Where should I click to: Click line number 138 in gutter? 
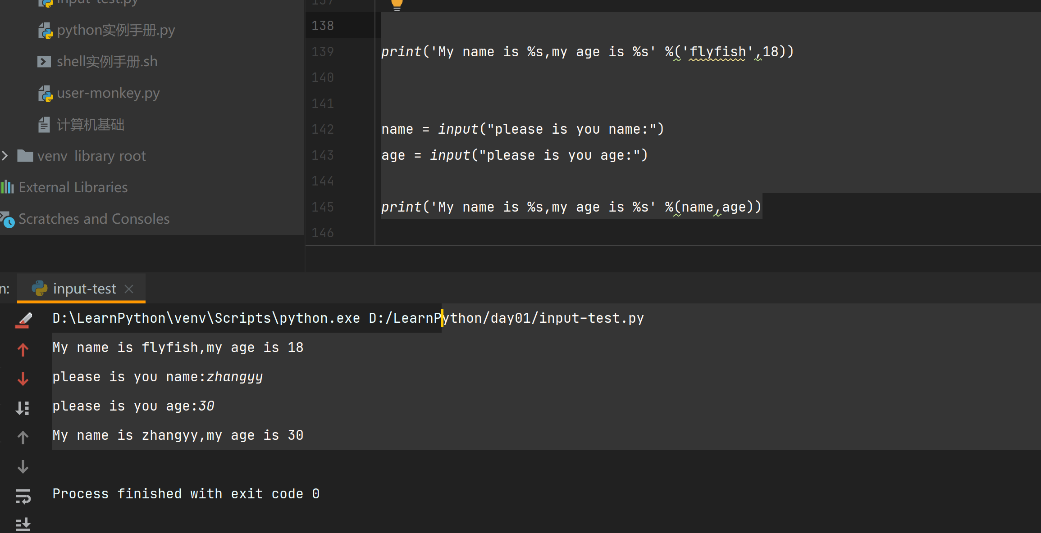[323, 26]
